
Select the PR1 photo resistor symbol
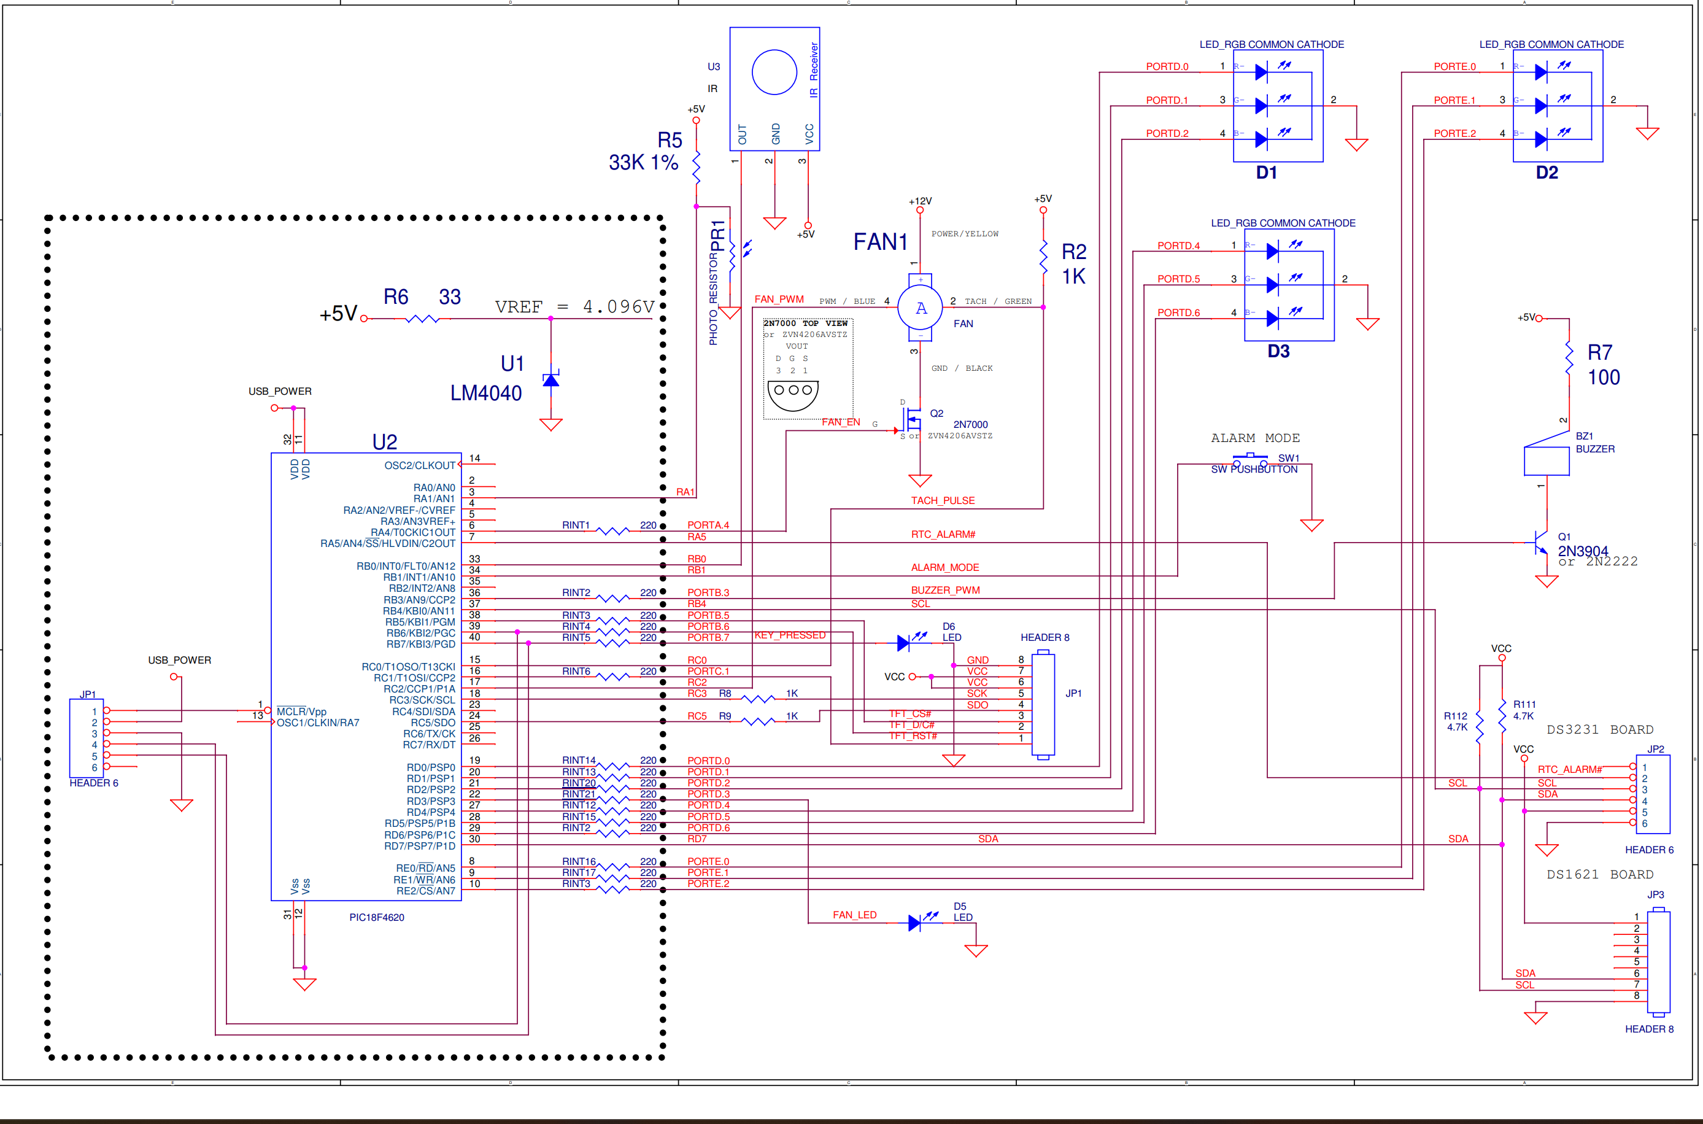732,256
